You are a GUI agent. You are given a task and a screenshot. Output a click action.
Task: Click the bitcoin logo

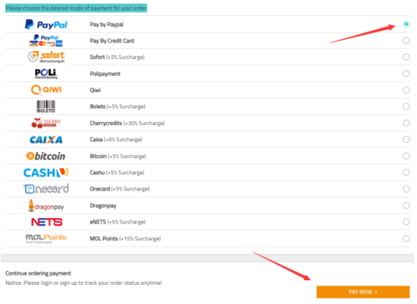pos(46,156)
